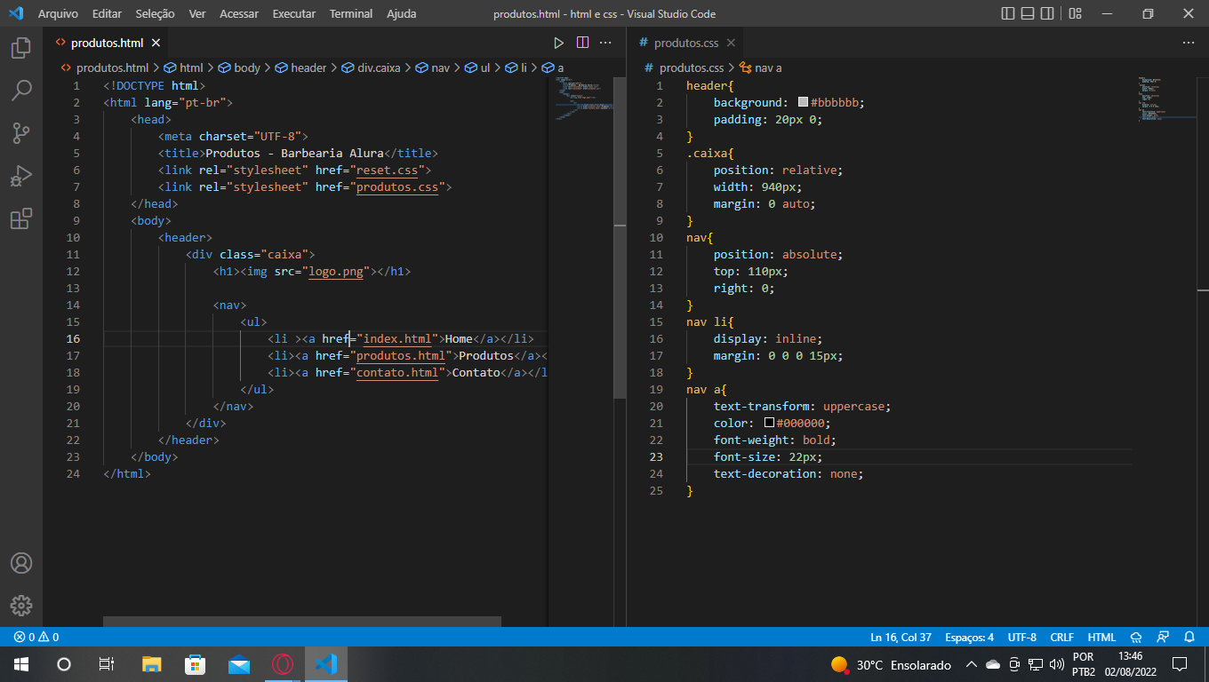Click the contato.html href link

click(397, 372)
